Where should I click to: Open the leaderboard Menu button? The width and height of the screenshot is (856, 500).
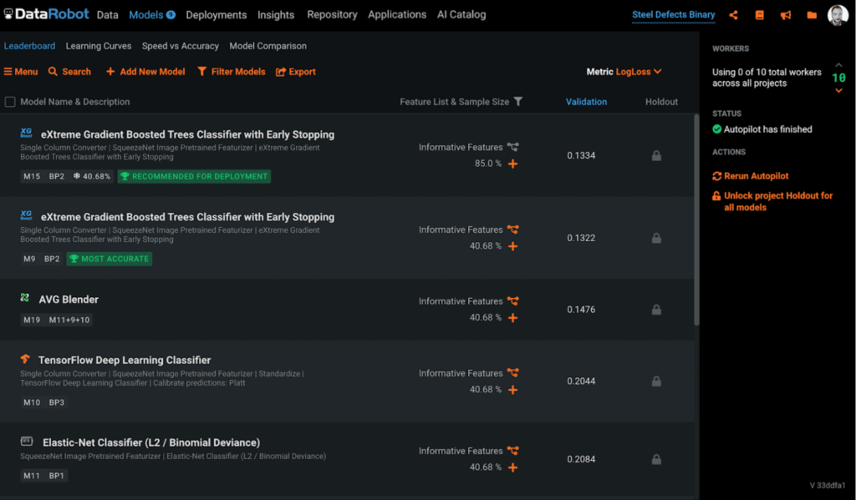coord(21,72)
